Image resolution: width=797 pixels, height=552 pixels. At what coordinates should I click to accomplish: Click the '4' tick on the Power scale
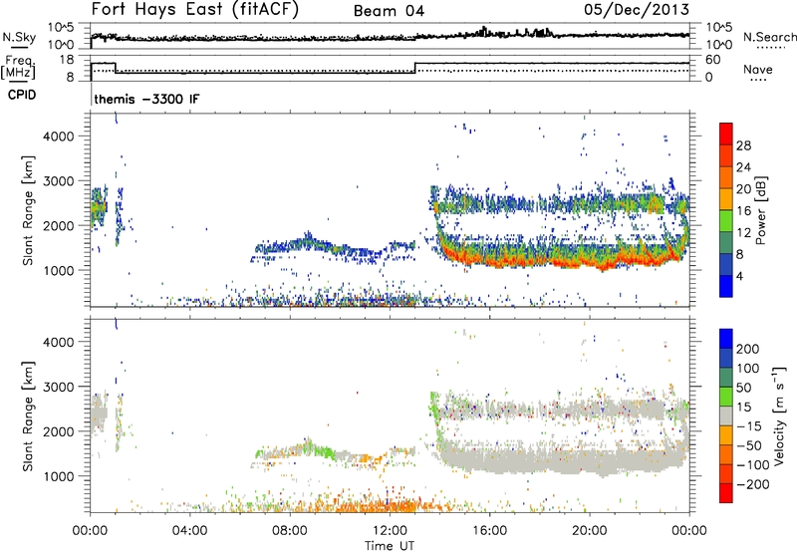739,276
